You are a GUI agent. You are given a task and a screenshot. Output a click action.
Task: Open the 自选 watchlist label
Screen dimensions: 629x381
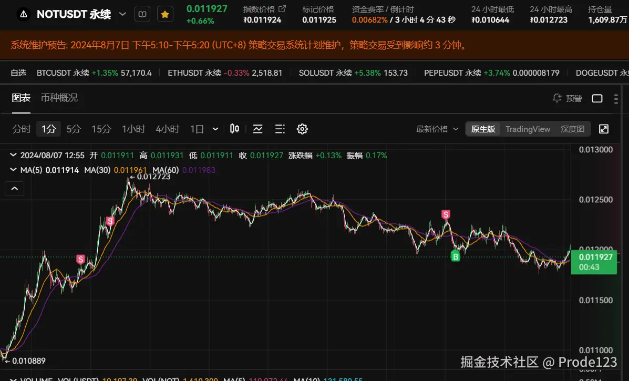(18, 73)
